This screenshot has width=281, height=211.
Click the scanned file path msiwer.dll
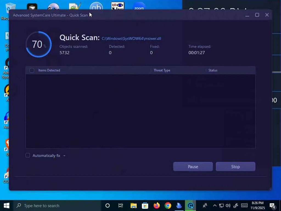coord(131,38)
